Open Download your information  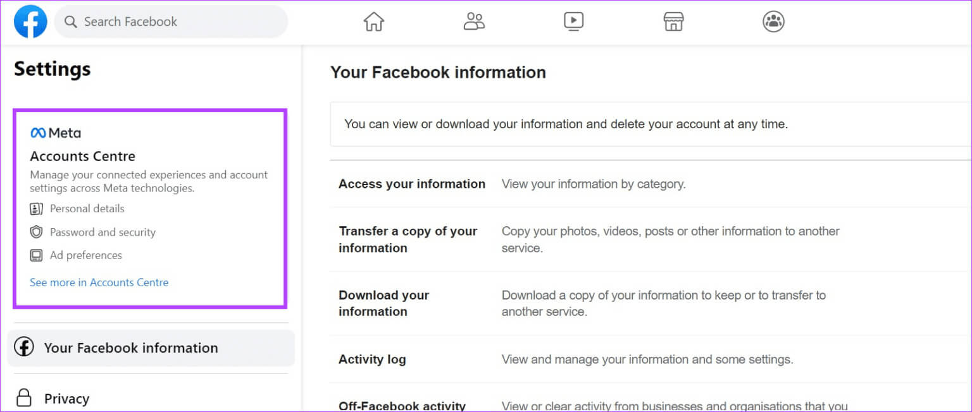coord(384,303)
